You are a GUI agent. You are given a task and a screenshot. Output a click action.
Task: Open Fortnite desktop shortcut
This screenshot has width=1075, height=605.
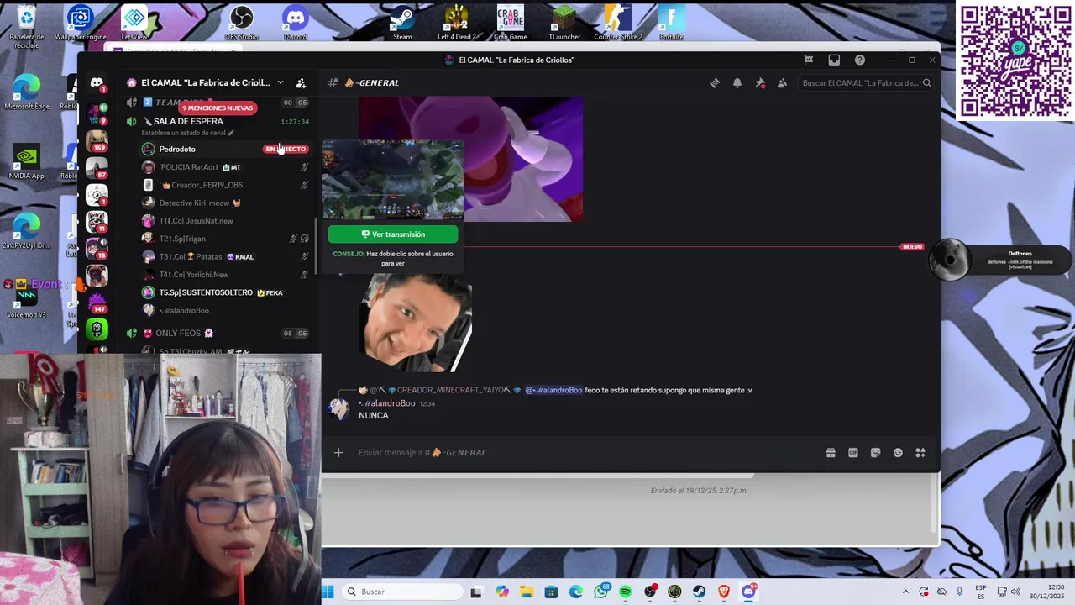[x=671, y=24]
